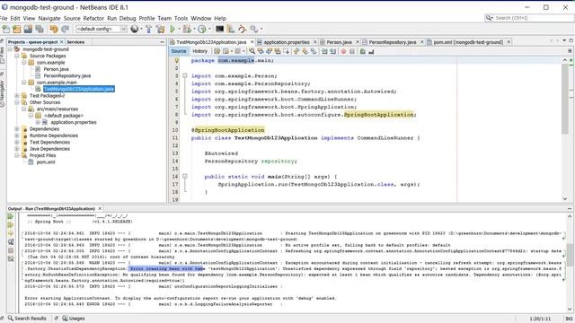Open the Profile Project dropdown arrow

tap(209, 29)
